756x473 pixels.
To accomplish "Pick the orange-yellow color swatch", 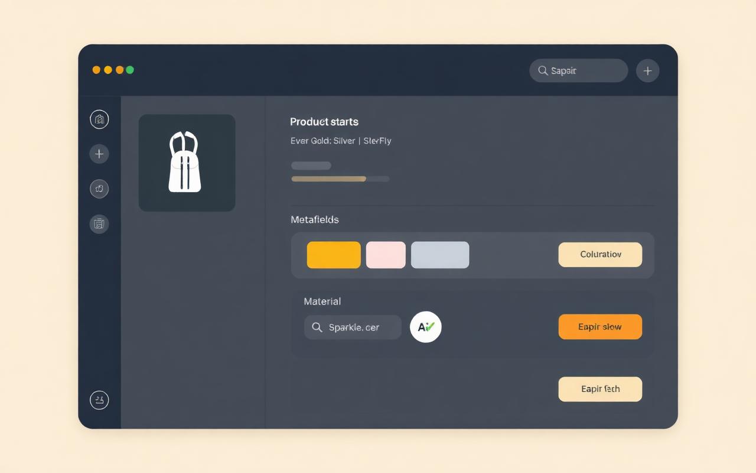I will tap(334, 255).
